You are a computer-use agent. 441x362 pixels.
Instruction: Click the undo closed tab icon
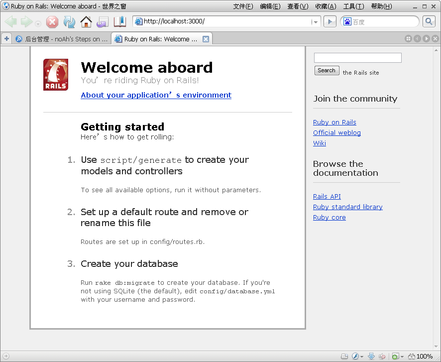pos(103,22)
